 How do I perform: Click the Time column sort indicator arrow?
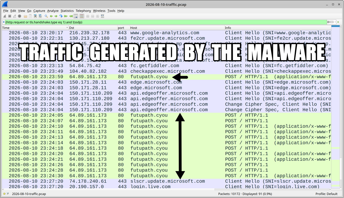tap(67, 28)
